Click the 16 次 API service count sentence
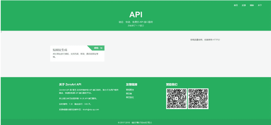The image size is (271, 125). pyautogui.click(x=78, y=99)
